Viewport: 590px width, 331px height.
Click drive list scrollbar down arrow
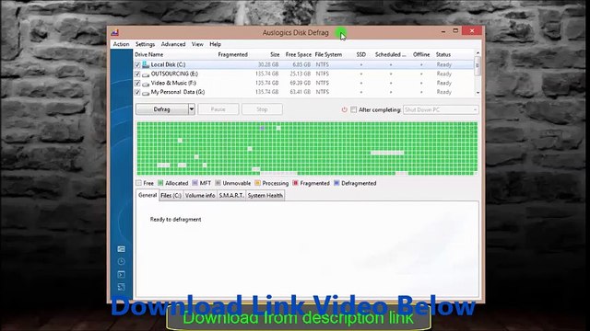coord(478,93)
